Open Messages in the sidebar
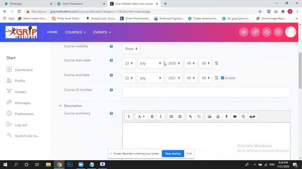Screen dimensions: 302x169 tap(18, 103)
